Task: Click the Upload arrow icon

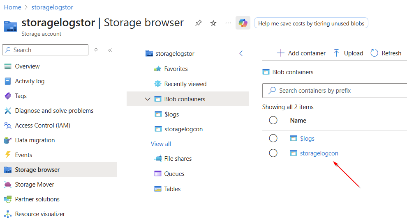Action: click(x=336, y=53)
